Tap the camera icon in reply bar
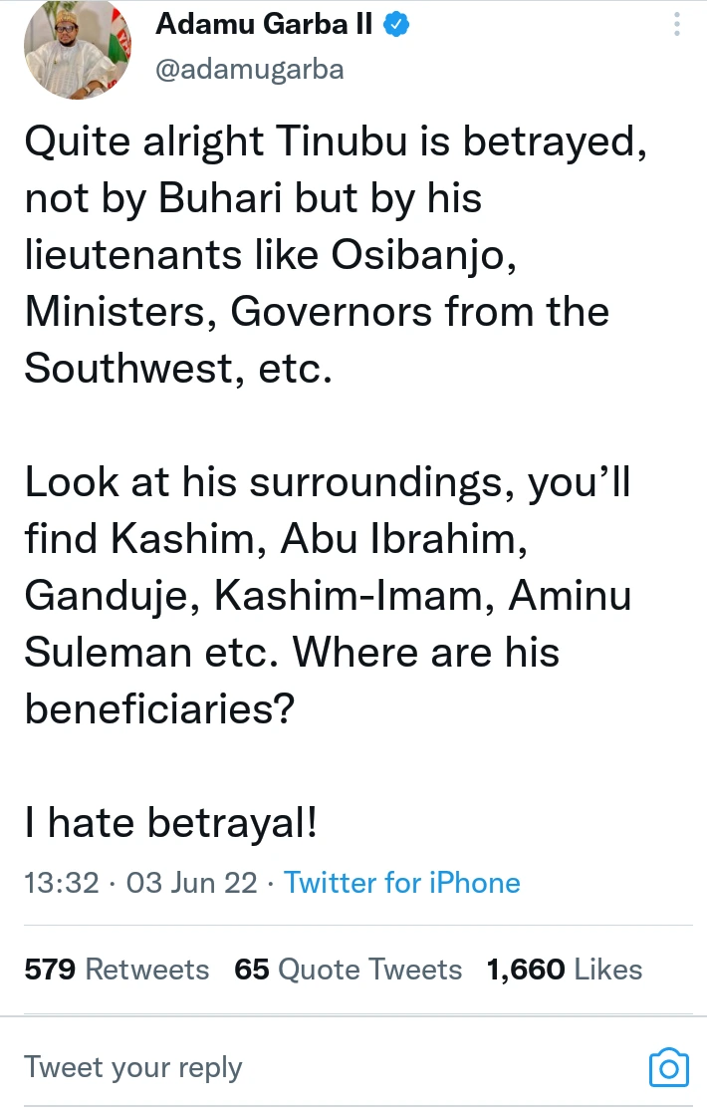 (x=668, y=1066)
